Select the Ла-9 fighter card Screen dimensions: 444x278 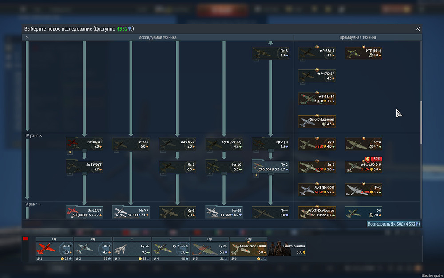coord(177,167)
